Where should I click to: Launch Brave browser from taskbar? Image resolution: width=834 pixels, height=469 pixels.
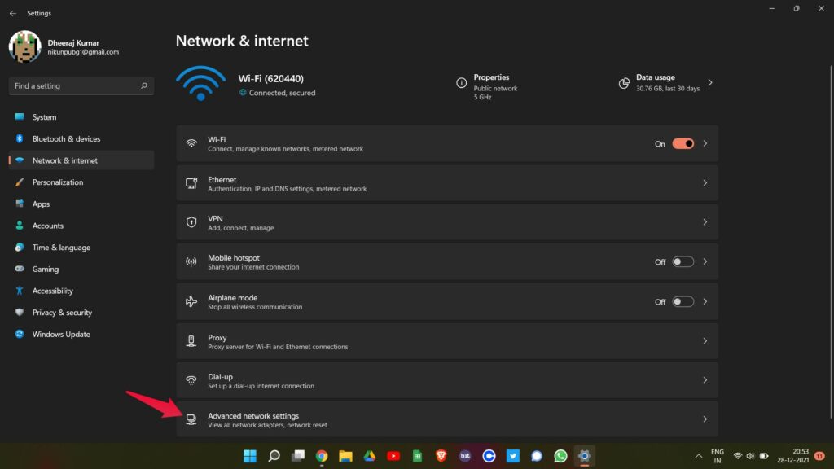[441, 455]
